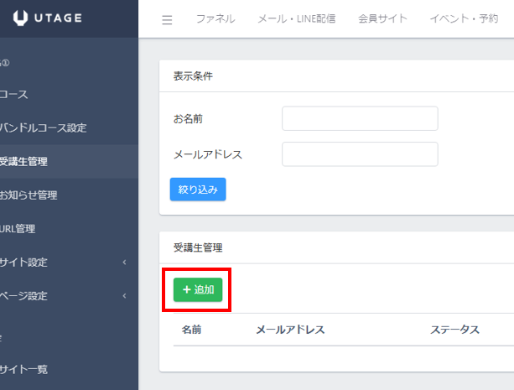Open バンドルコース設定 in the sidebar

pyautogui.click(x=43, y=128)
